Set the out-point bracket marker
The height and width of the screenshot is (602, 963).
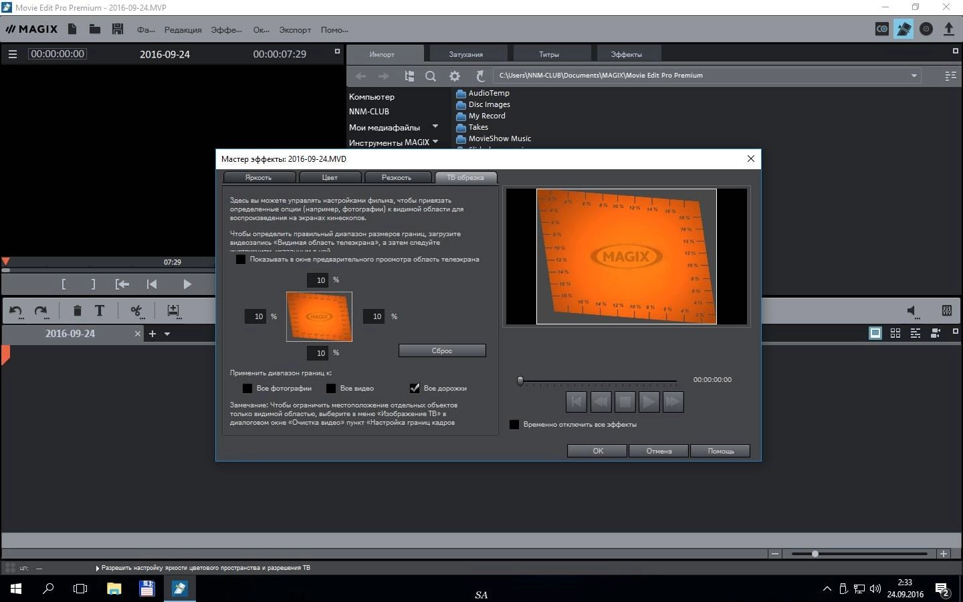tap(93, 284)
